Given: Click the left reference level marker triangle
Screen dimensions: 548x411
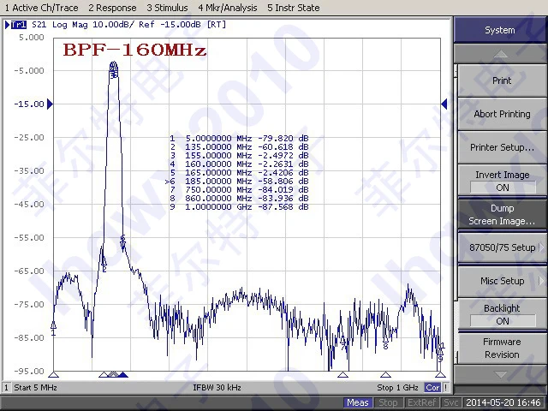Looking at the screenshot, I should (x=50, y=104).
